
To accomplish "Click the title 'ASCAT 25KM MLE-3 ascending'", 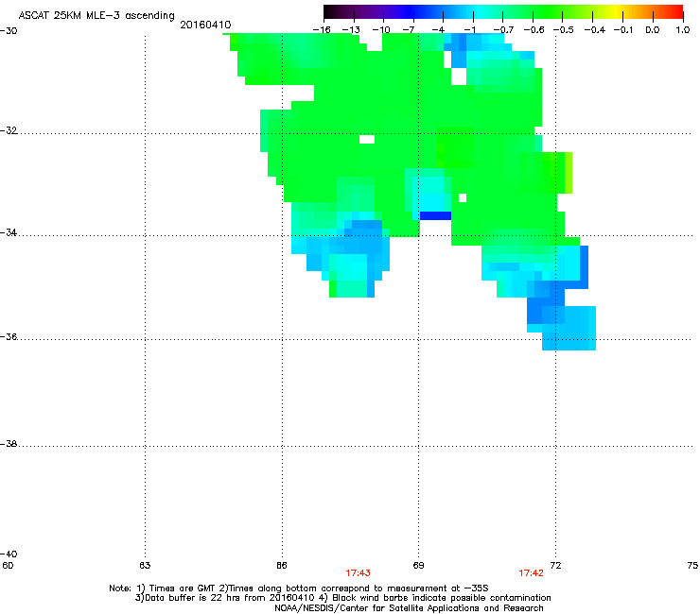I will pos(96,16).
